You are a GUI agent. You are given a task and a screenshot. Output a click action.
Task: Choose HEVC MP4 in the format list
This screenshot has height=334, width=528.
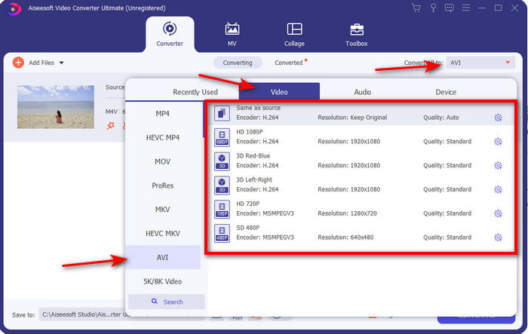point(163,138)
